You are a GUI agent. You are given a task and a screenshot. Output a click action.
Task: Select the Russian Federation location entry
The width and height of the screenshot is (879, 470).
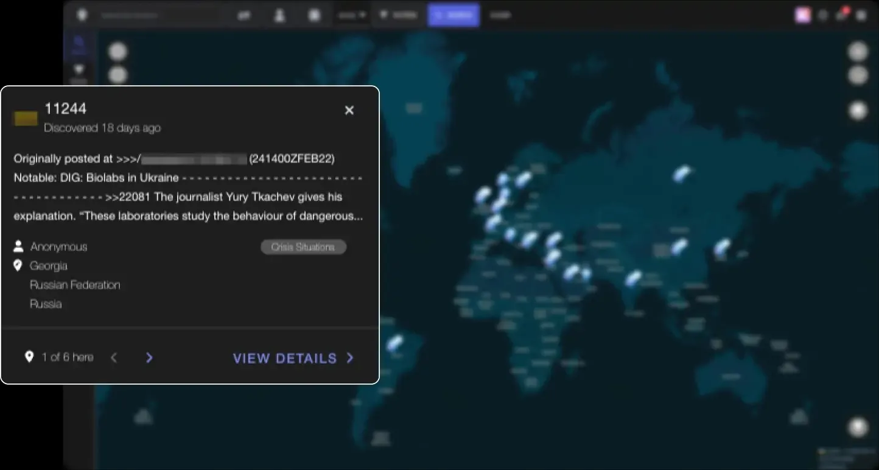(75, 285)
